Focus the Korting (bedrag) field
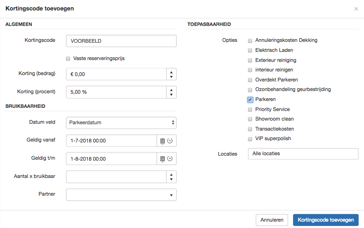The width and height of the screenshot is (364, 228). [116, 74]
